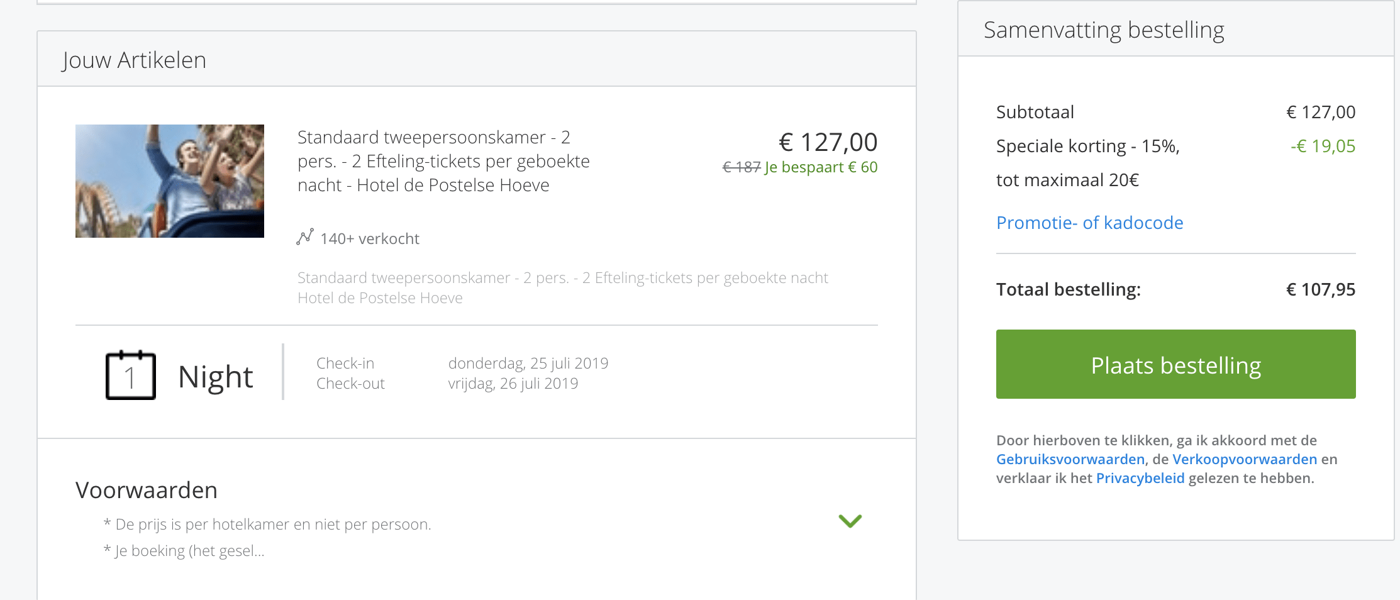Click the Voorwaarden heading

(x=147, y=490)
